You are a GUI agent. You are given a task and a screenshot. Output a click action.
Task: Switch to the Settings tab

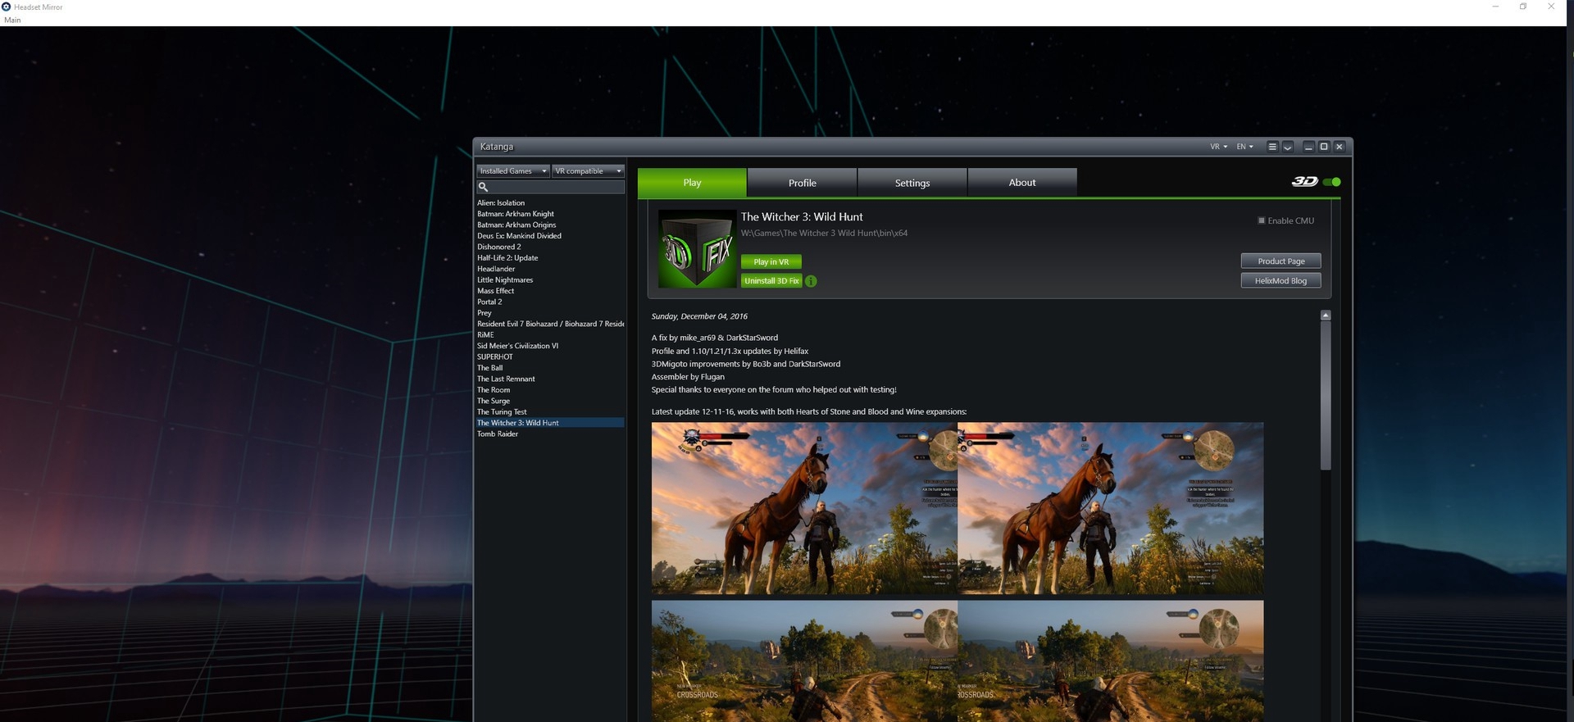pyautogui.click(x=912, y=183)
